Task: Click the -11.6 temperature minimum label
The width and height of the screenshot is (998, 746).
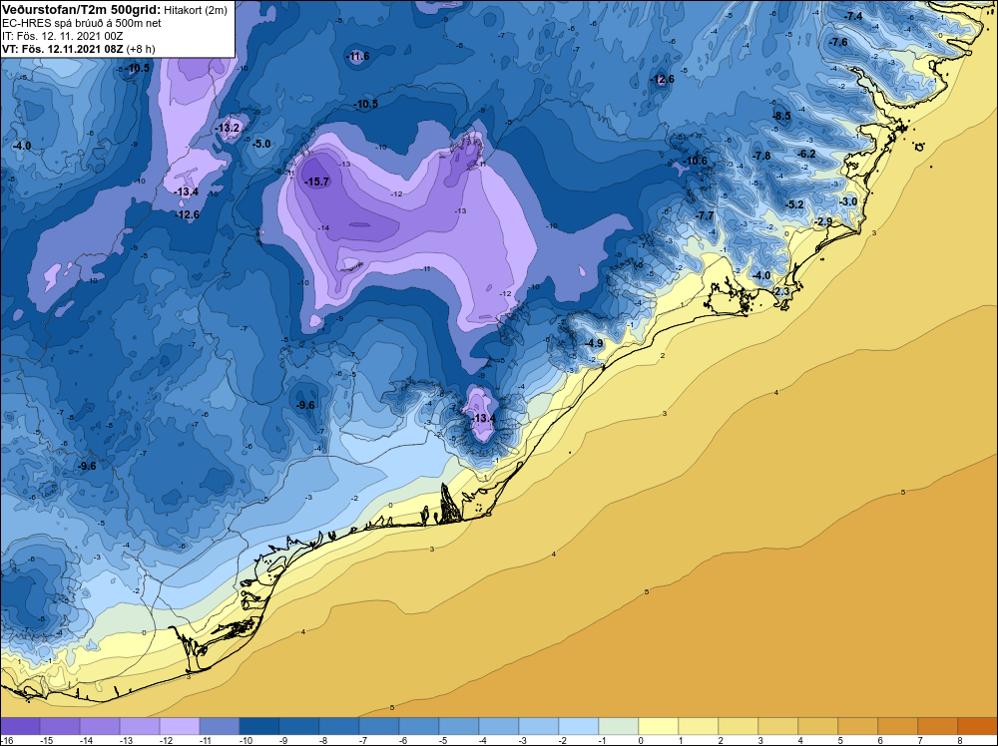Action: pos(358,56)
